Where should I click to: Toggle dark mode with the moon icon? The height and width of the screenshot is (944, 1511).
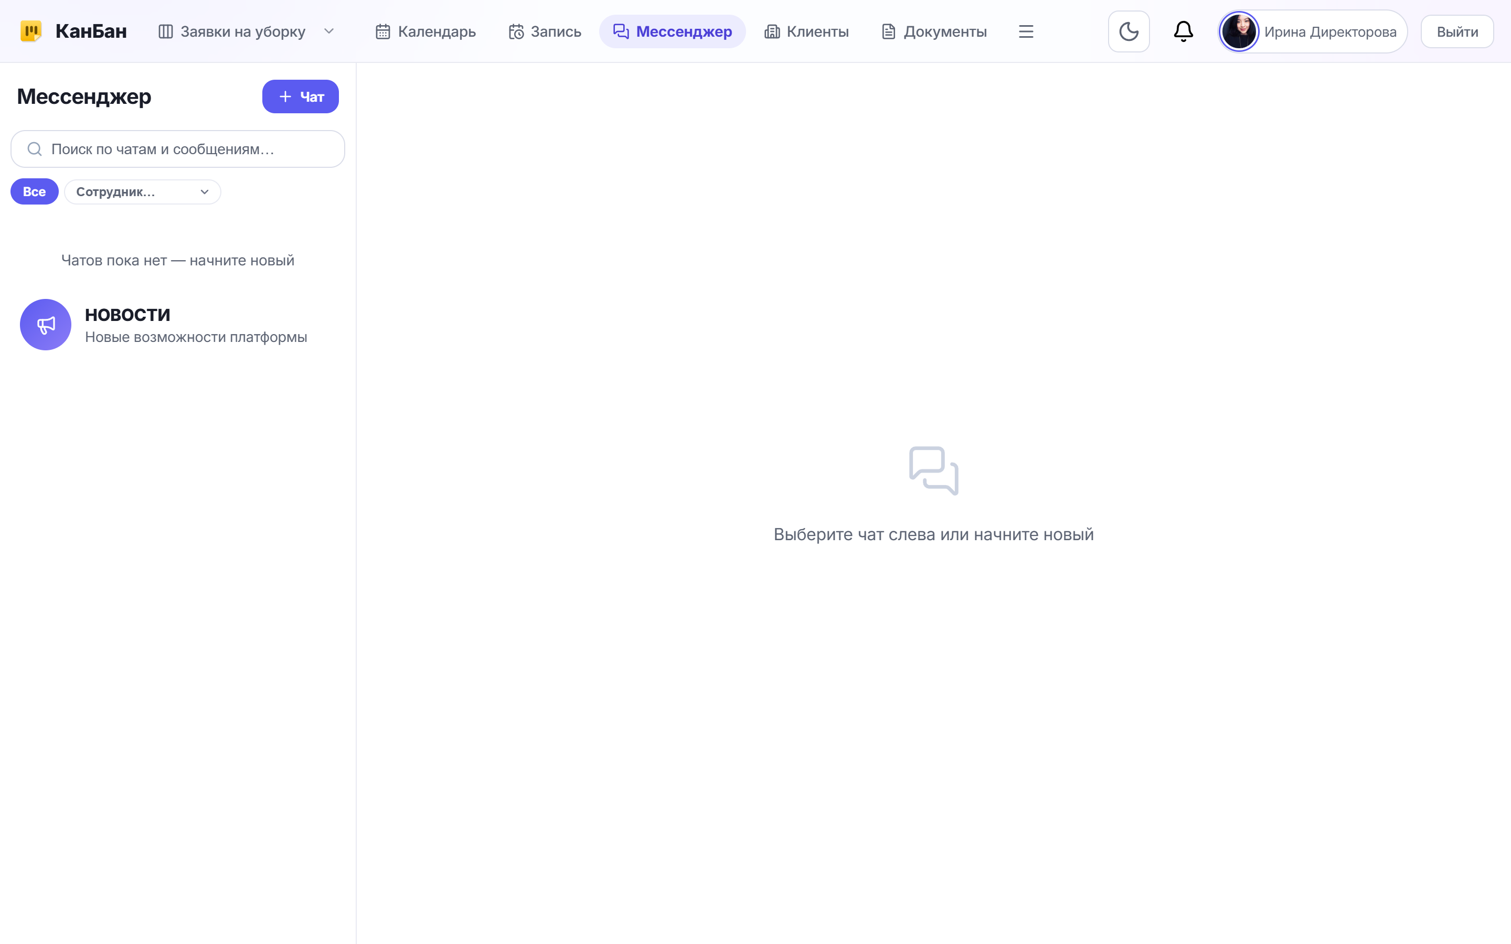[1128, 31]
